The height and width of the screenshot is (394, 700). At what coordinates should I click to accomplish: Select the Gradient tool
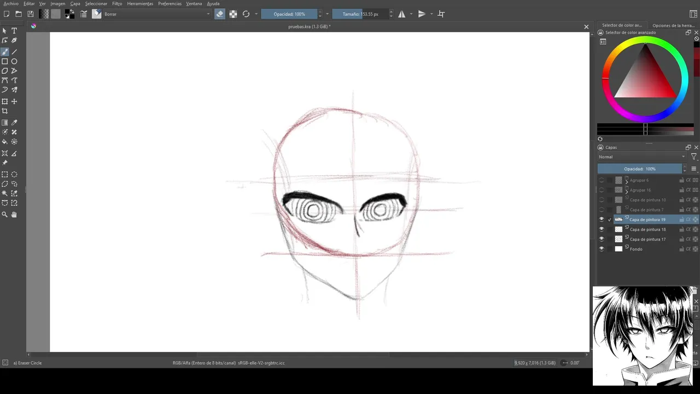(5, 123)
